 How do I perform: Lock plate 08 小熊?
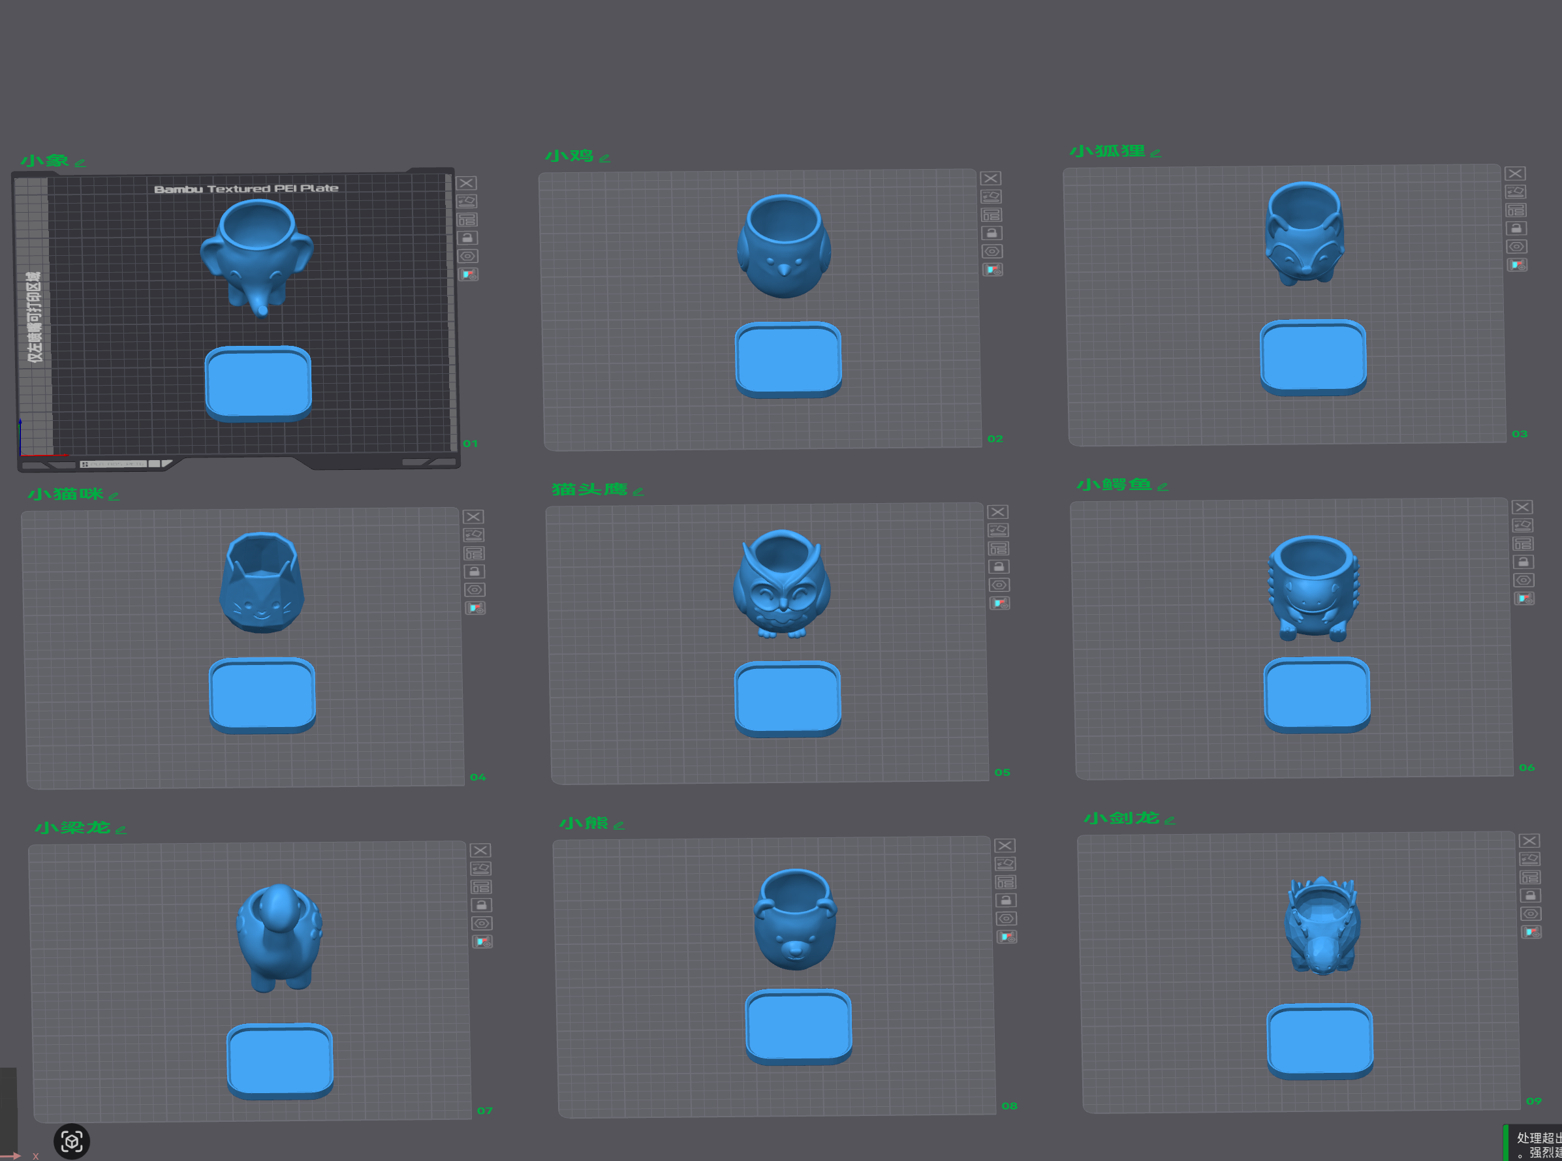1006,901
